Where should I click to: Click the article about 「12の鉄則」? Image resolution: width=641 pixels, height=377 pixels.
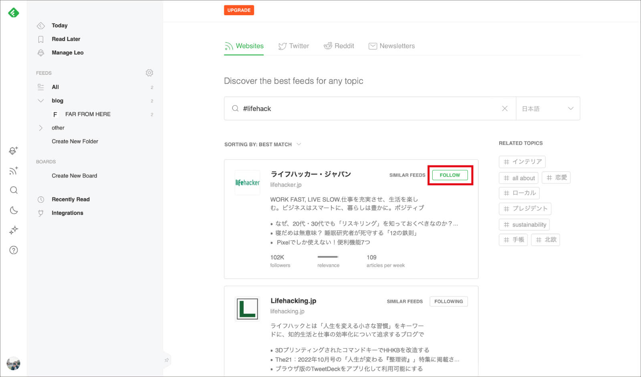[347, 233]
